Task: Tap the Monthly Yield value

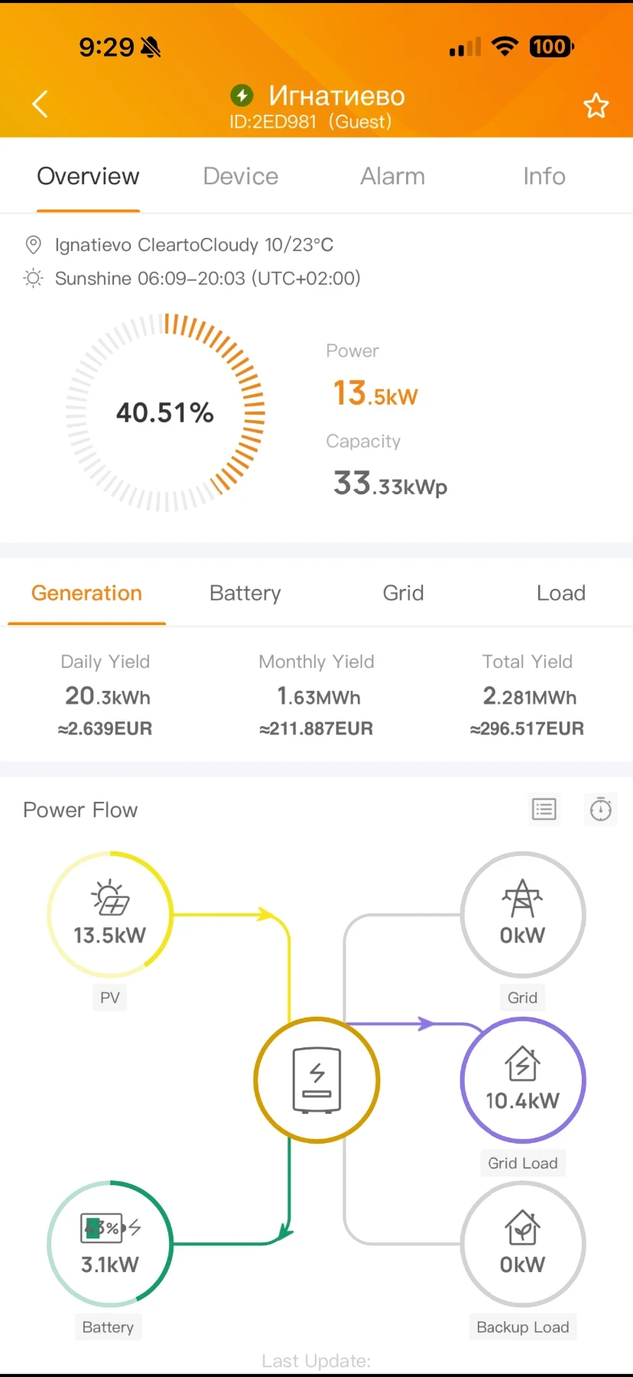Action: tap(316, 697)
